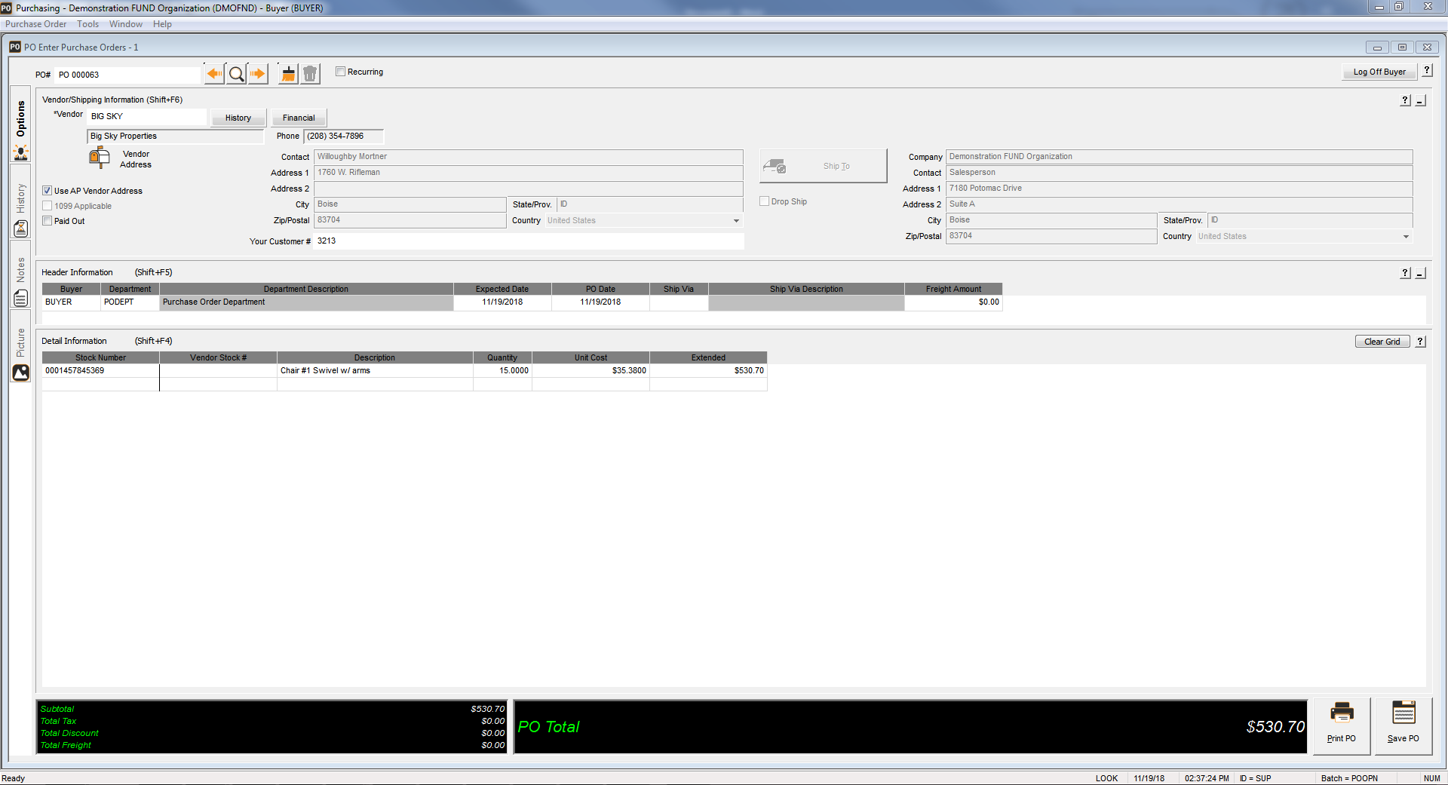
Task: Open the Vendor Address mailbox icon
Action: (99, 158)
